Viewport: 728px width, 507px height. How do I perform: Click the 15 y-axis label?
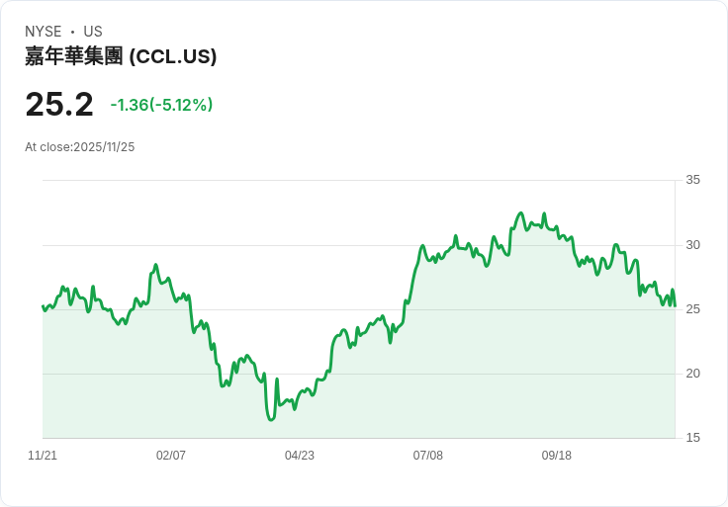pos(693,438)
